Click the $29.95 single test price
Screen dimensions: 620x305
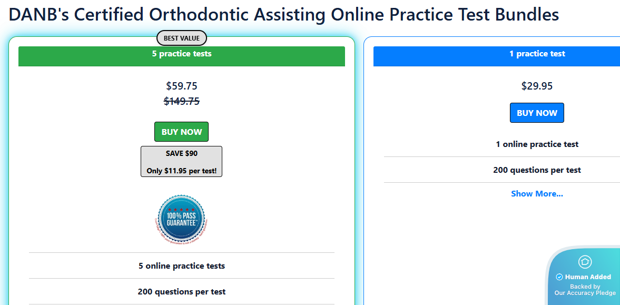[x=537, y=86]
